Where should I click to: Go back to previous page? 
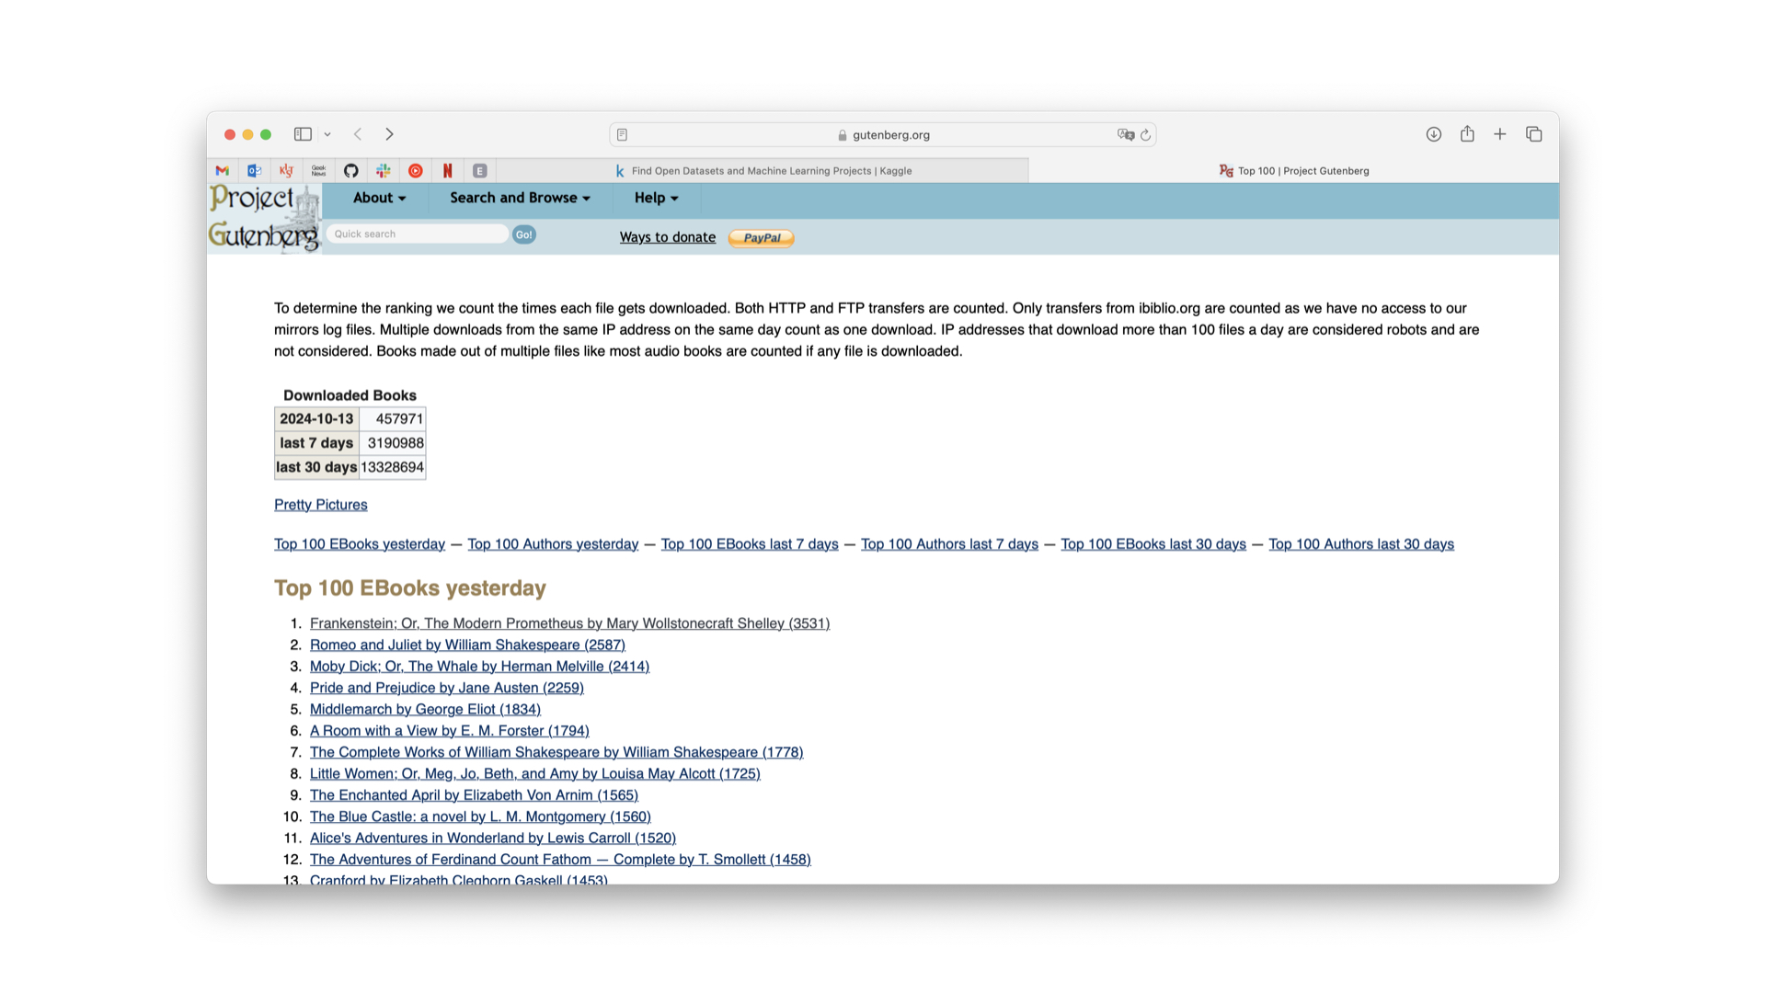pyautogui.click(x=358, y=134)
